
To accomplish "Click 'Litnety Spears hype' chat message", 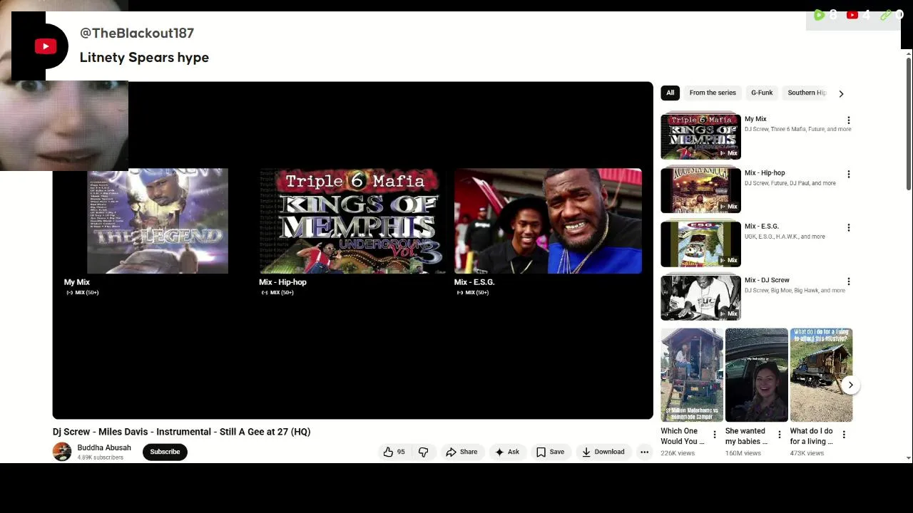I will 144,58.
